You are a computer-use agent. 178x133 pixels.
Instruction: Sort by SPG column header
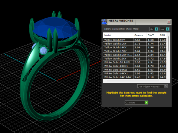[x=162, y=35]
